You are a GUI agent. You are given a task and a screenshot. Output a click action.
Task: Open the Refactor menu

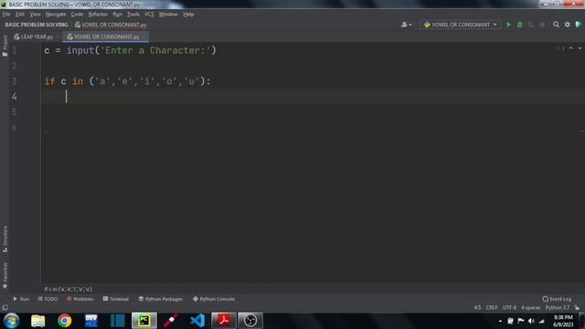point(98,15)
